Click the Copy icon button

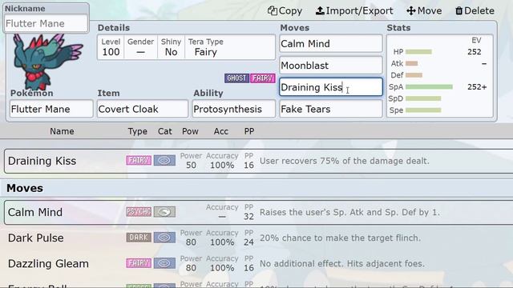click(x=285, y=10)
